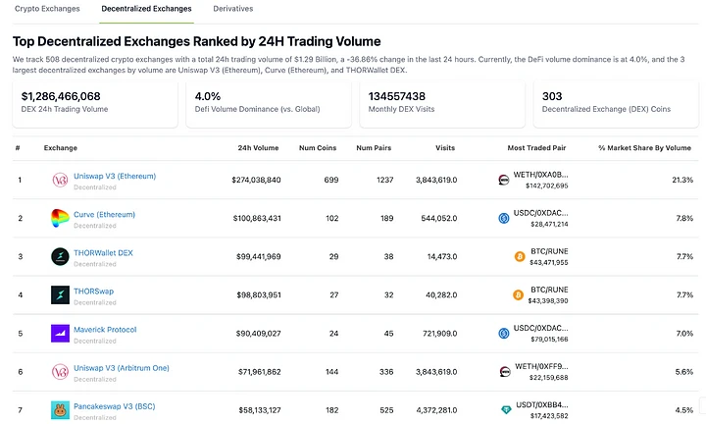Open the Uniswap V3 (Ethereum) exchange link
This screenshot has width=706, height=424.
point(115,177)
